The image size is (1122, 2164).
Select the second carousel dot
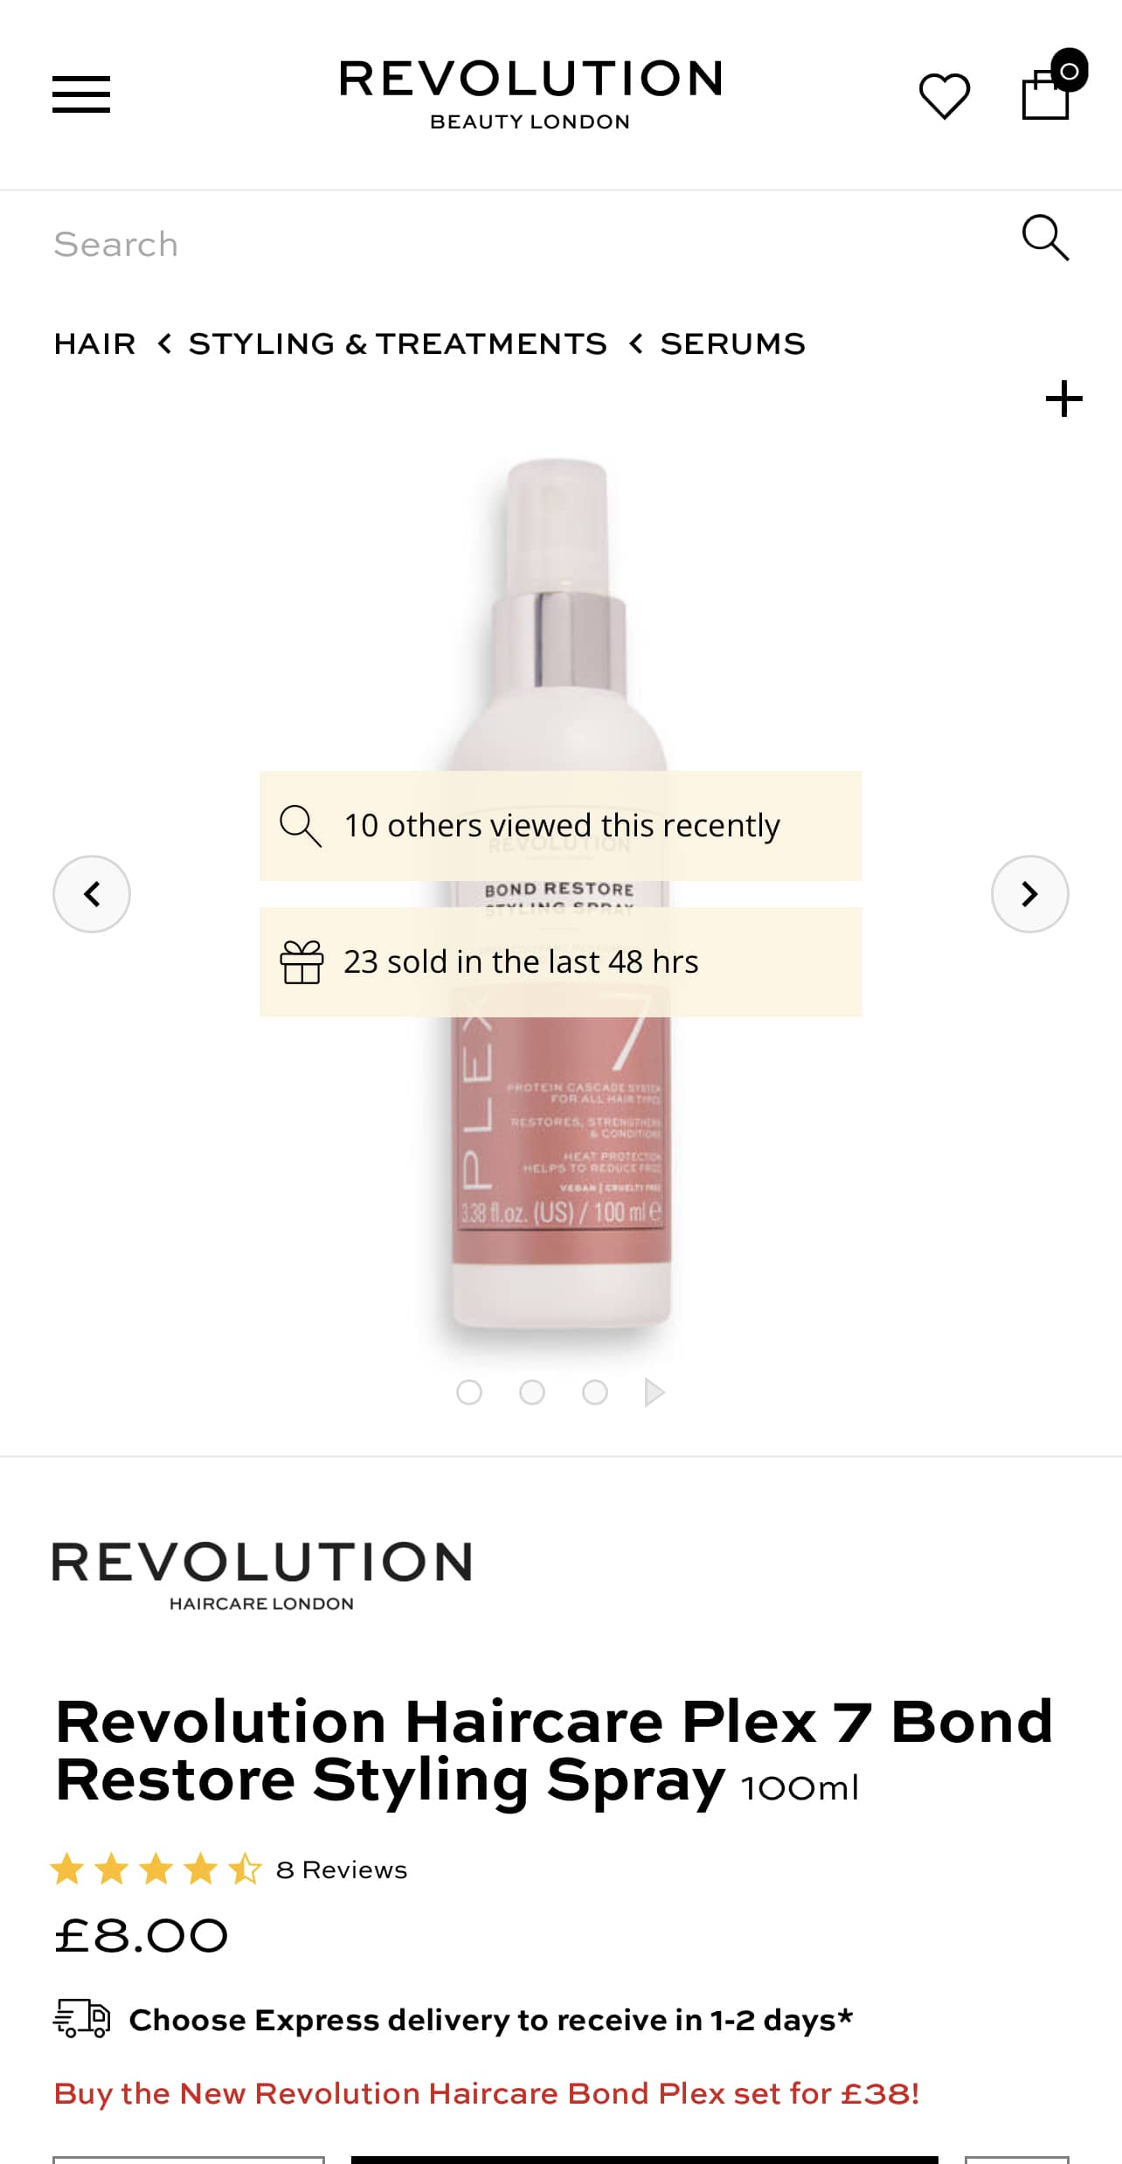coord(532,1392)
